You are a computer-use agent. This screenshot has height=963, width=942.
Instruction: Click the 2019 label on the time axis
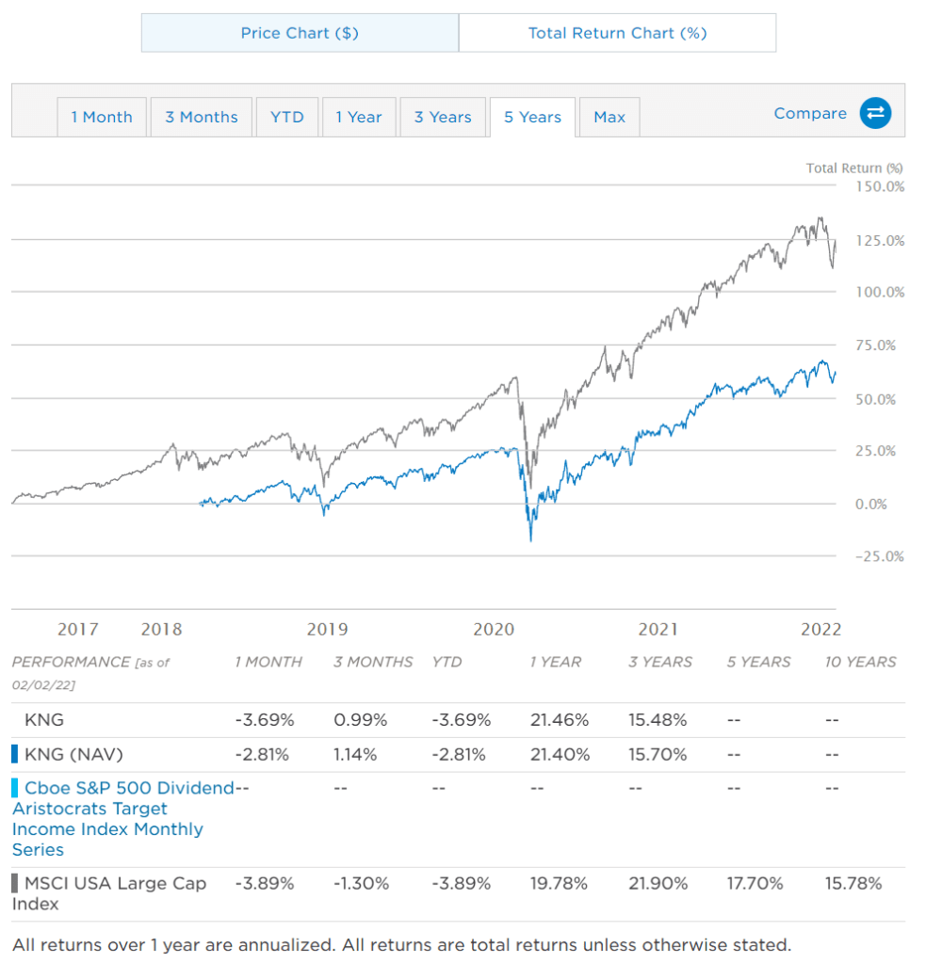[327, 630]
